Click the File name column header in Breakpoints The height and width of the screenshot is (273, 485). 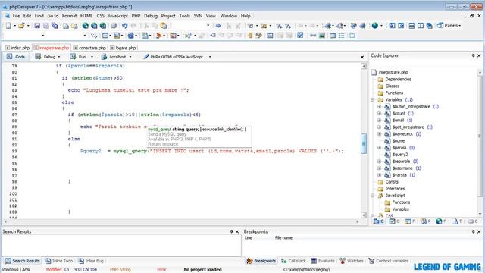coord(283,237)
